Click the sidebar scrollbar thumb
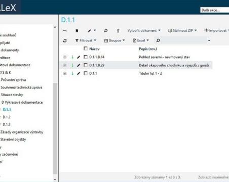 coord(55,128)
